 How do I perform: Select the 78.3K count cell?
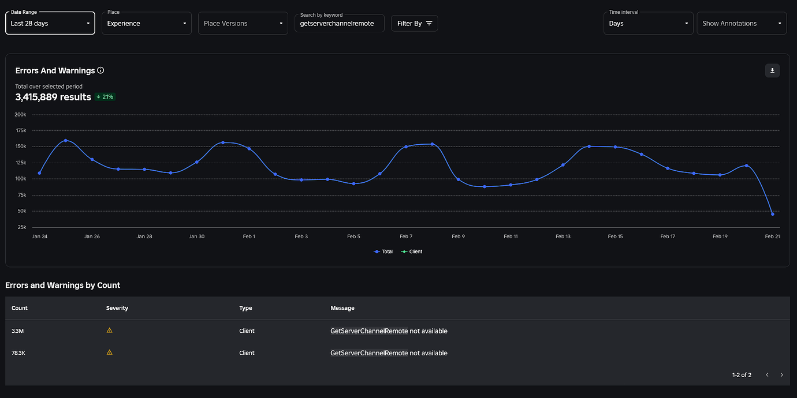coord(18,353)
